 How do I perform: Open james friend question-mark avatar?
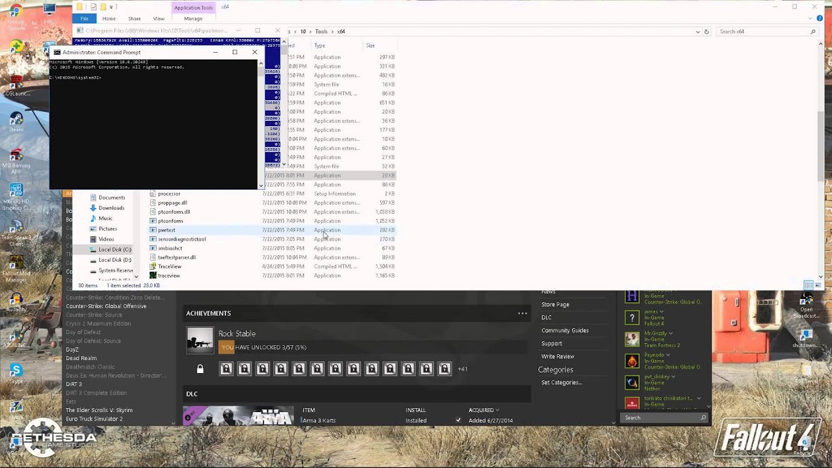(x=632, y=318)
